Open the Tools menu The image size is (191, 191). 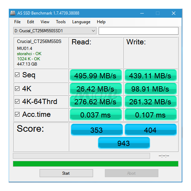[x=61, y=22]
